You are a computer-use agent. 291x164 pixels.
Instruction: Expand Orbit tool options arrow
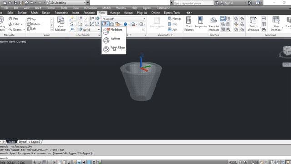(22, 24)
